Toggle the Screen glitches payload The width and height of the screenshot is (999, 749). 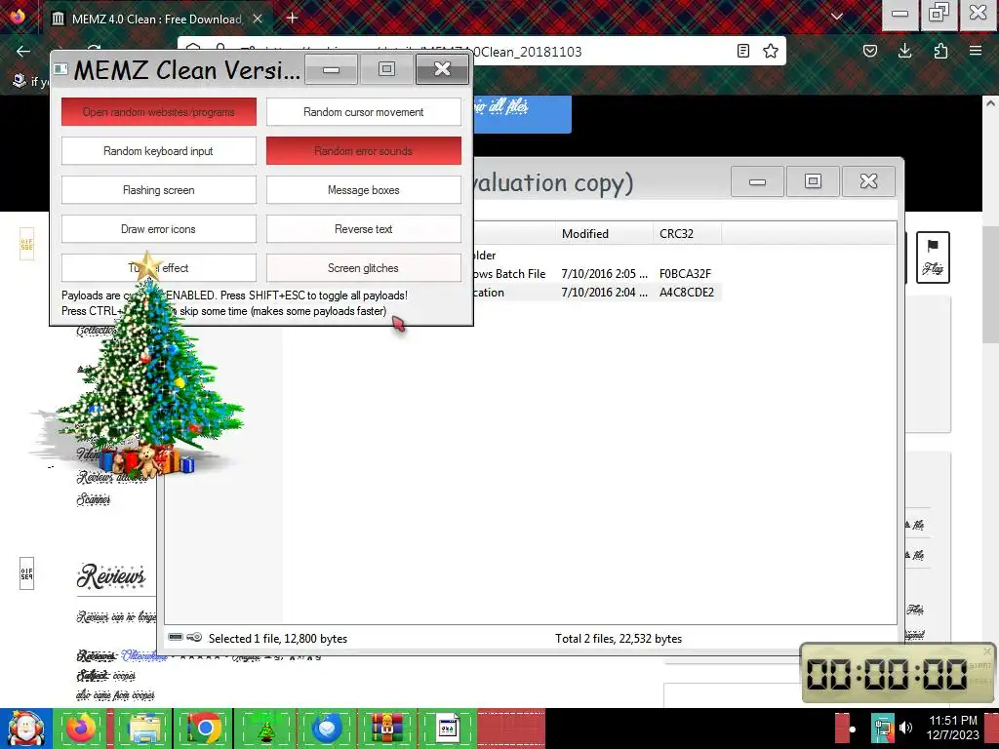[x=363, y=268]
